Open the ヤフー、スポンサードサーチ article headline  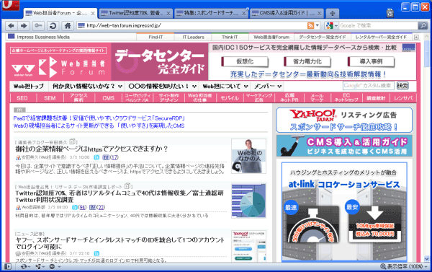tap(120, 243)
